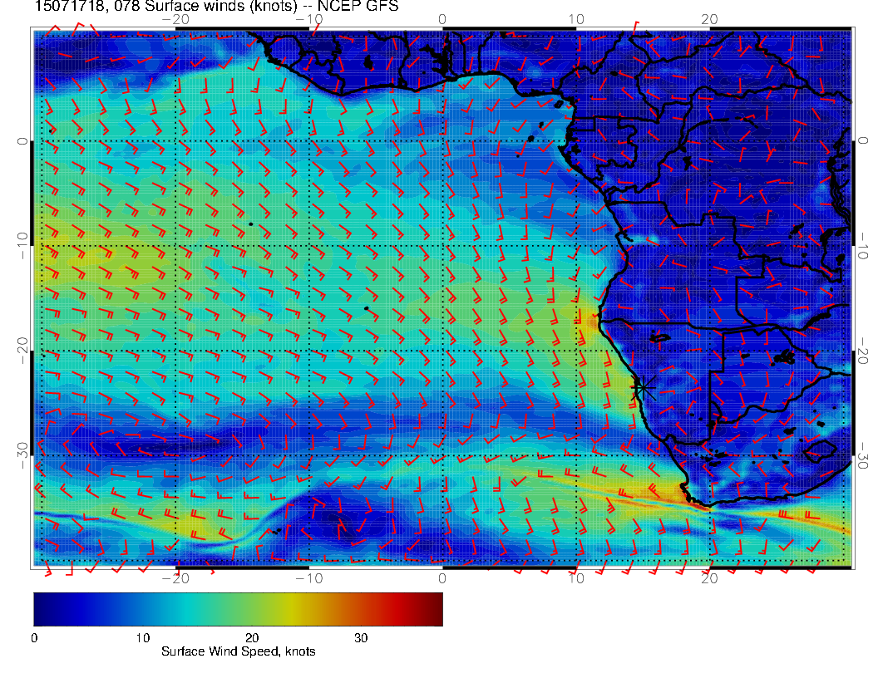Click the '-20' longitude label on the top axis
This screenshot has height=678, width=878.
[x=175, y=19]
